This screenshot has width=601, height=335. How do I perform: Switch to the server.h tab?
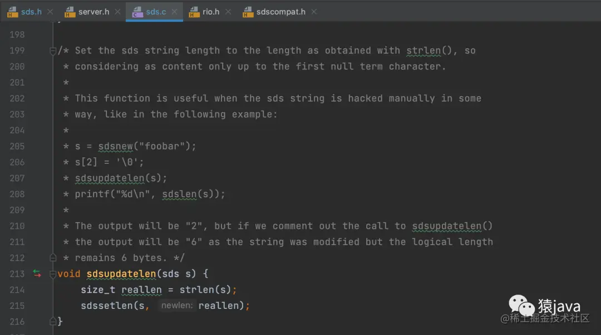[x=93, y=12]
